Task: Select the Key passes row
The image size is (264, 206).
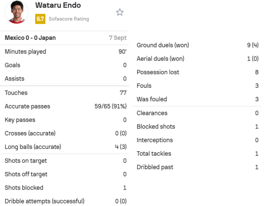Action: 65,120
